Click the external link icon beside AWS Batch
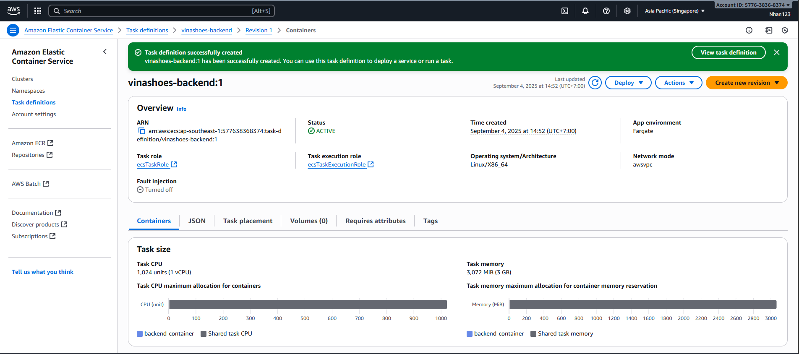The image size is (799, 354). pos(46,184)
